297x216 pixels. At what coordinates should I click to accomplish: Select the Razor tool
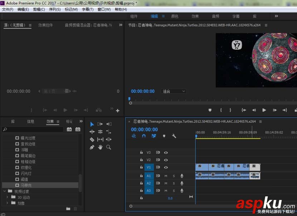point(92,140)
